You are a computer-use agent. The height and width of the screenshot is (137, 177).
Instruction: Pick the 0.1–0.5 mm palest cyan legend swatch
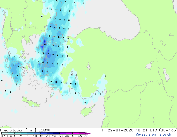(5, 133)
